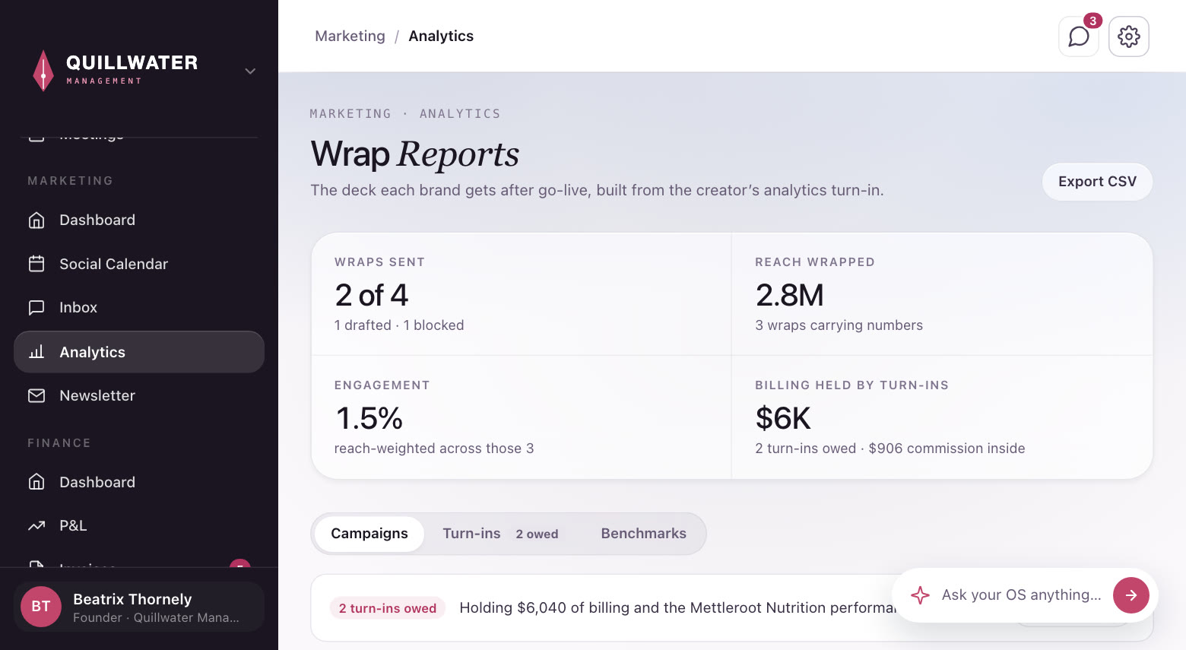The image size is (1186, 650).
Task: Click the '$6K' billing held value
Action: click(x=783, y=418)
